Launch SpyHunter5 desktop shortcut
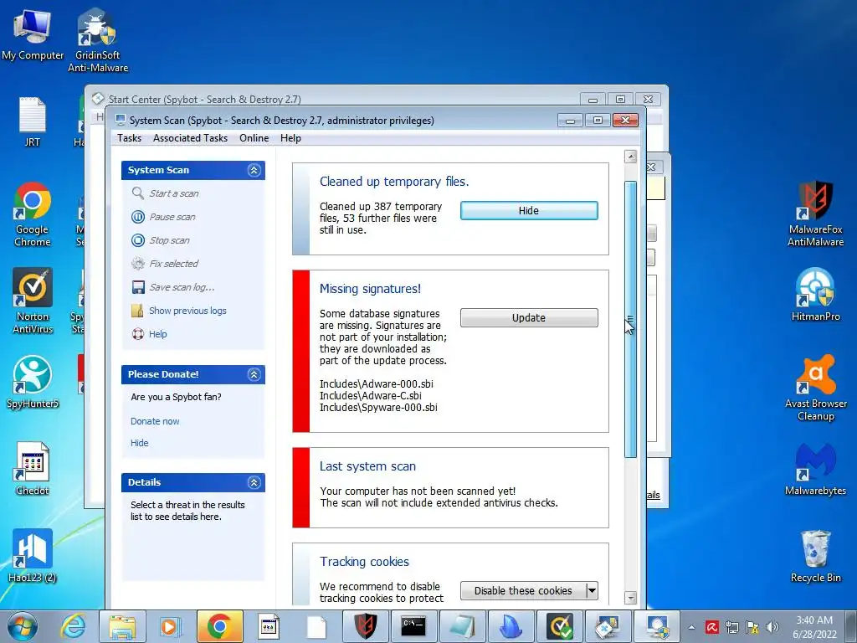Screen dimensions: 857x643 click(33, 382)
